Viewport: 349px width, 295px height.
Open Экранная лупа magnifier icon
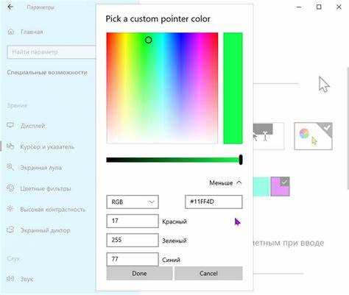10,167
